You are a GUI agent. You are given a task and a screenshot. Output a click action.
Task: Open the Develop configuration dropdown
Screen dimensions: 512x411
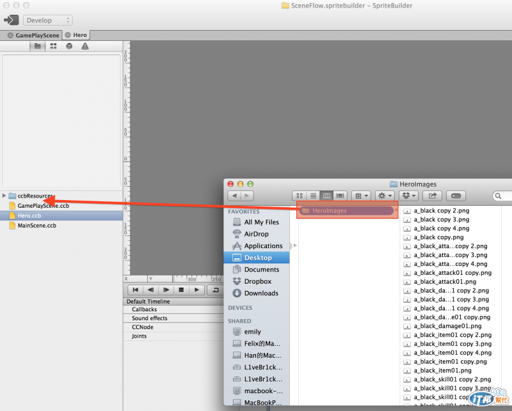tap(47, 20)
